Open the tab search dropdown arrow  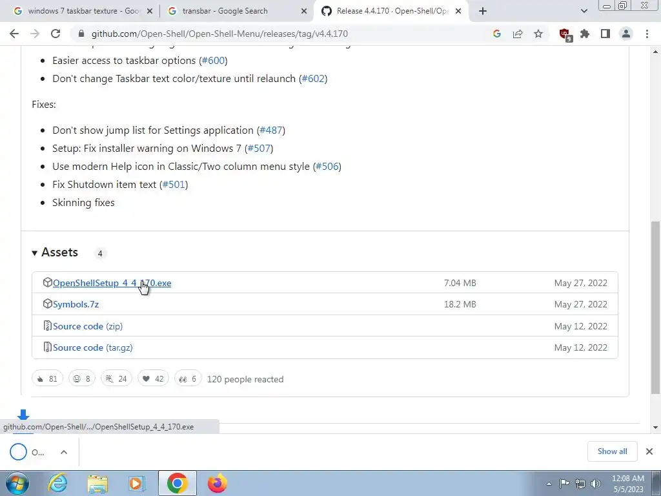tap(584, 12)
